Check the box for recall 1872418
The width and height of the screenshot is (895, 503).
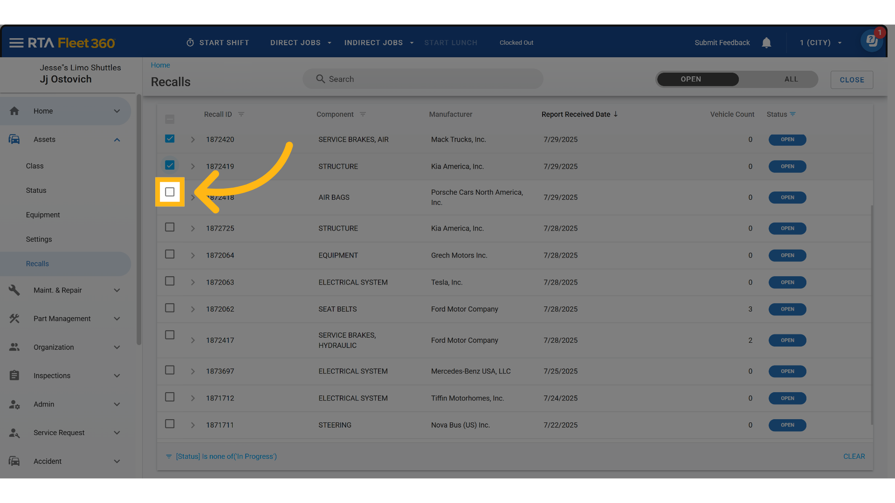click(x=170, y=192)
